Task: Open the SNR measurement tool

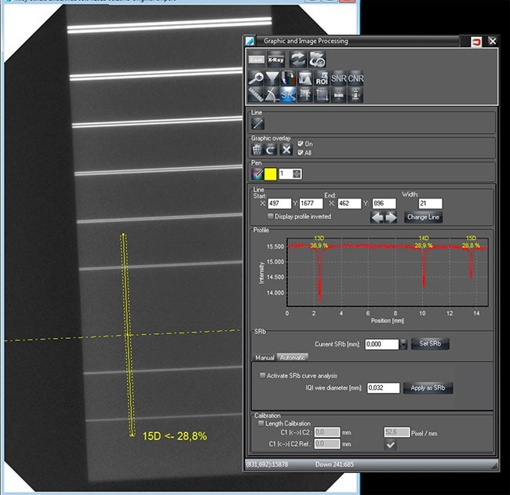Action: point(339,78)
